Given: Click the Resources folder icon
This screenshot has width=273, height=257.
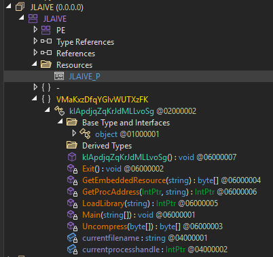Looking at the screenshot, I should tap(46, 64).
